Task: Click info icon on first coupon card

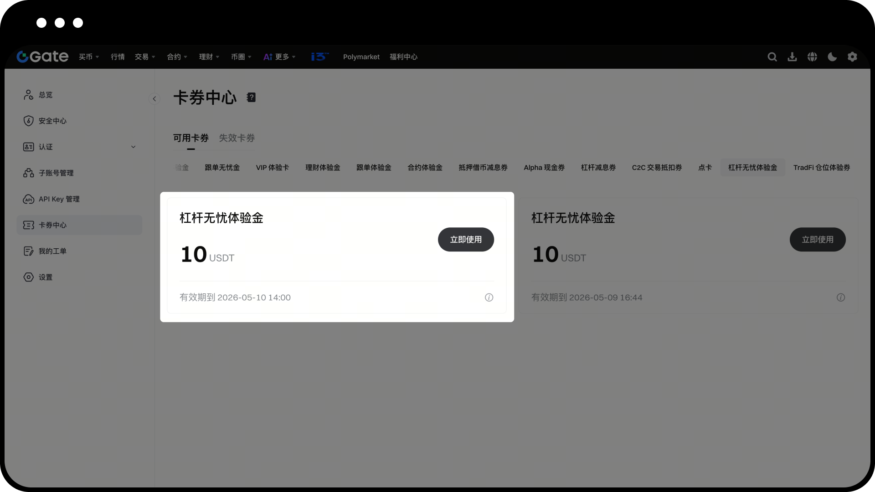Action: (489, 297)
